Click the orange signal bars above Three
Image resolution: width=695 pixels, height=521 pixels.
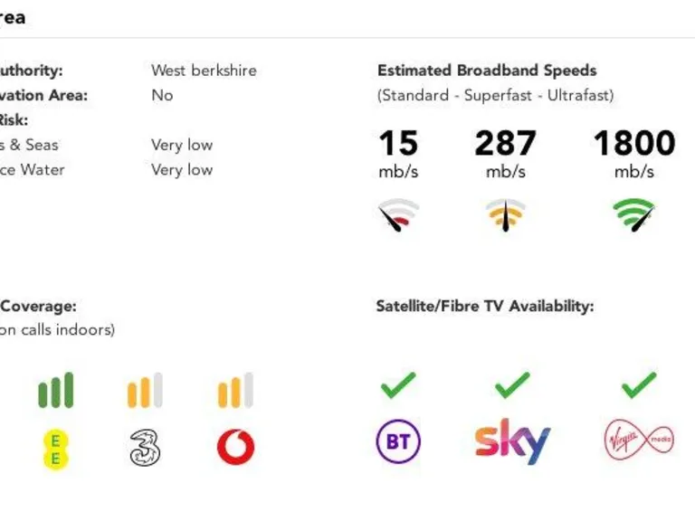[x=145, y=391]
